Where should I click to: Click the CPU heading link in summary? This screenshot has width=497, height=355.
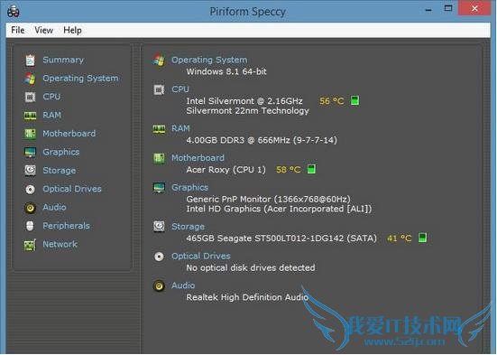tap(180, 89)
